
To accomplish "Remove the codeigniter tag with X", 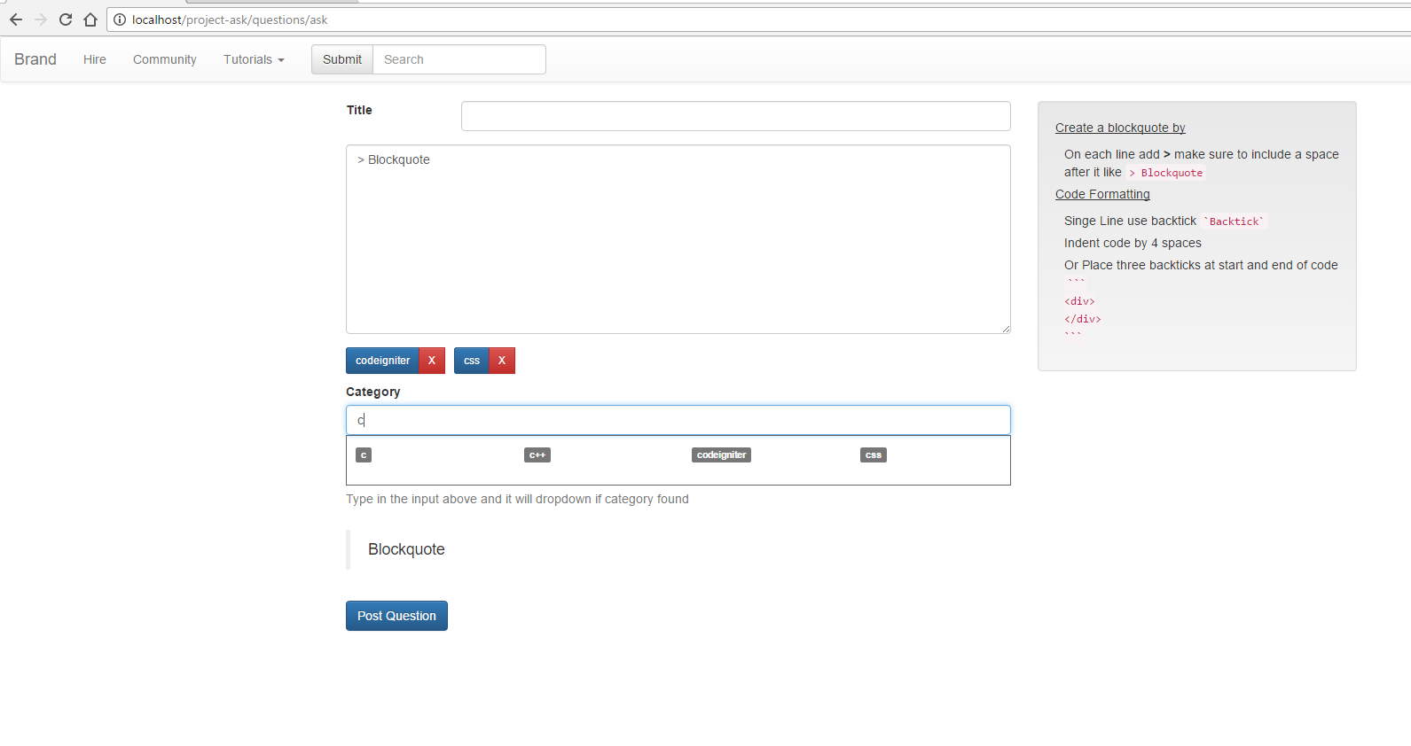I will pos(432,361).
